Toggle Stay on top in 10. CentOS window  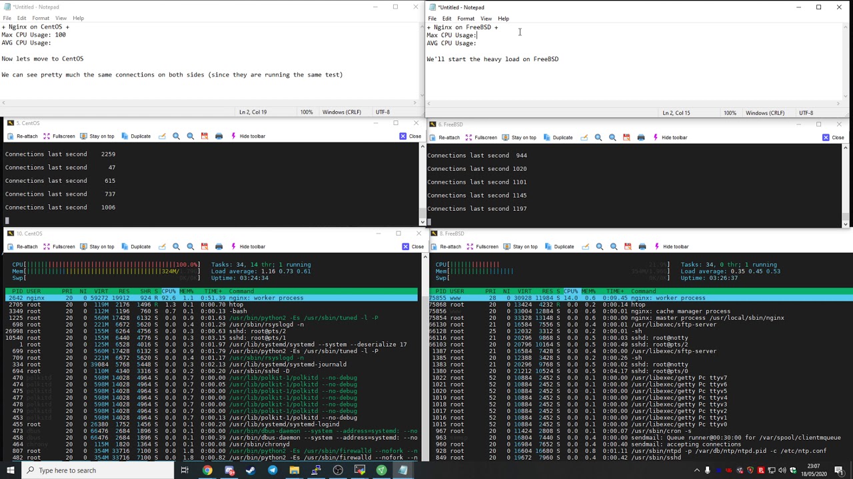coord(97,247)
